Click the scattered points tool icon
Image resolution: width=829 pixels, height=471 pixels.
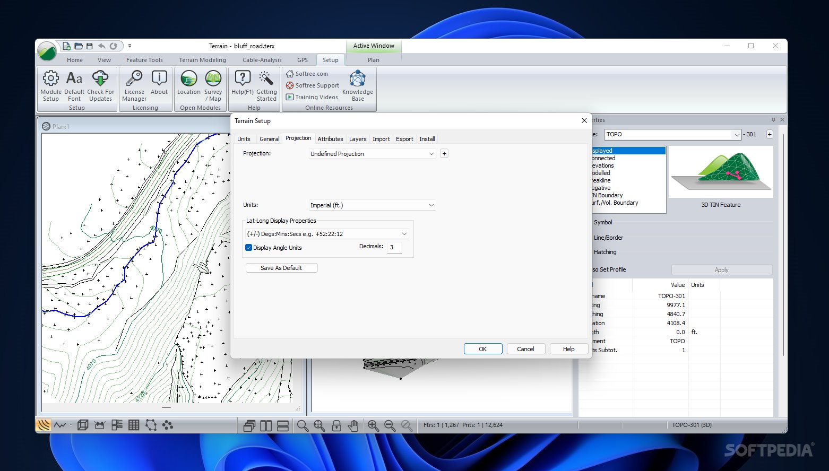click(x=168, y=425)
